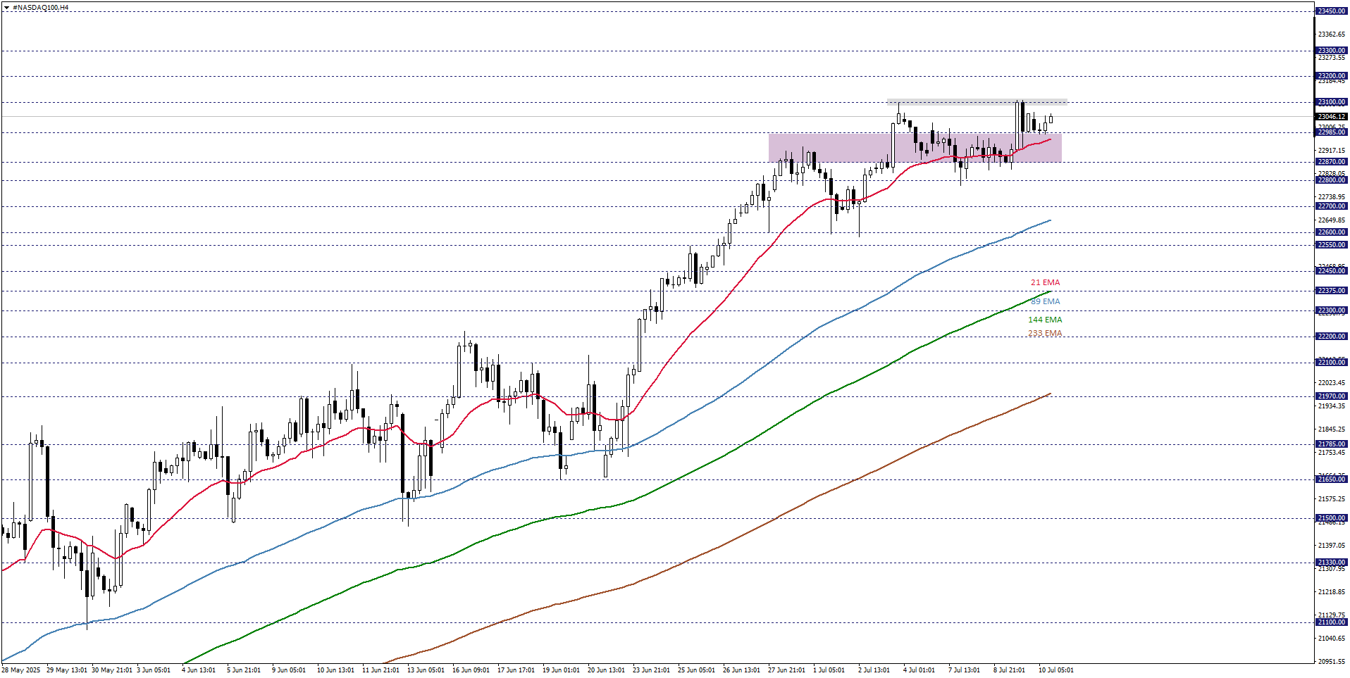
Task: Click the 21218.85 axis price value
Action: [x=1332, y=592]
